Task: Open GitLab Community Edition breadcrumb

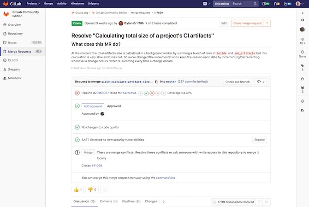Action: [x=111, y=13]
